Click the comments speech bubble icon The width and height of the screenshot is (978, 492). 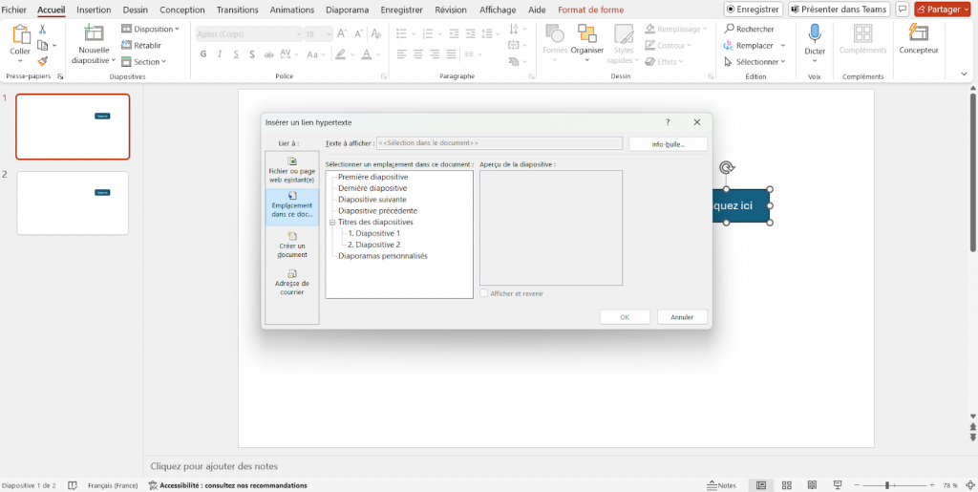pos(902,10)
